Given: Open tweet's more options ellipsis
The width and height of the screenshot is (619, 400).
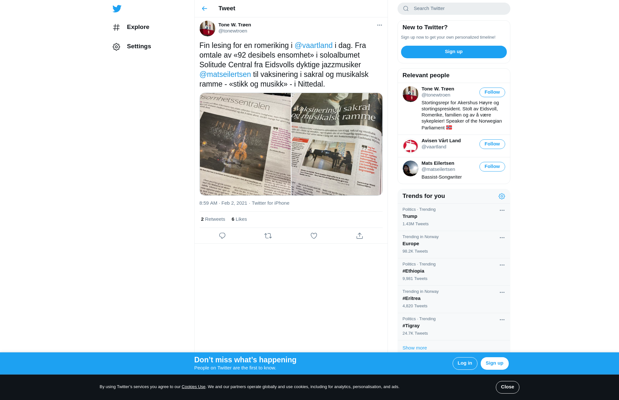Looking at the screenshot, I should (379, 25).
